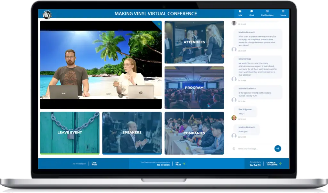Click Dina's message about break out rooms
This screenshot has width=328, height=193.
258,69
